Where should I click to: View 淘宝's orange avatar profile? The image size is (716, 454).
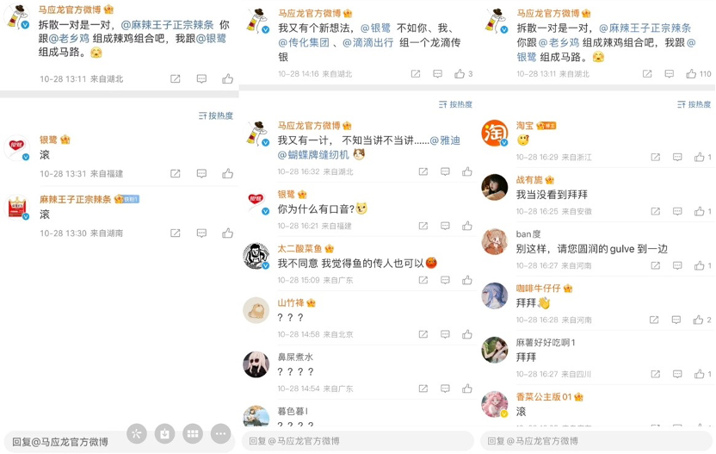pyautogui.click(x=495, y=133)
